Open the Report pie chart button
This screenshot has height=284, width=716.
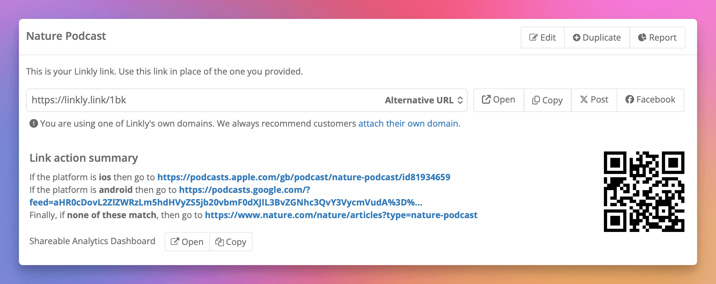click(657, 37)
